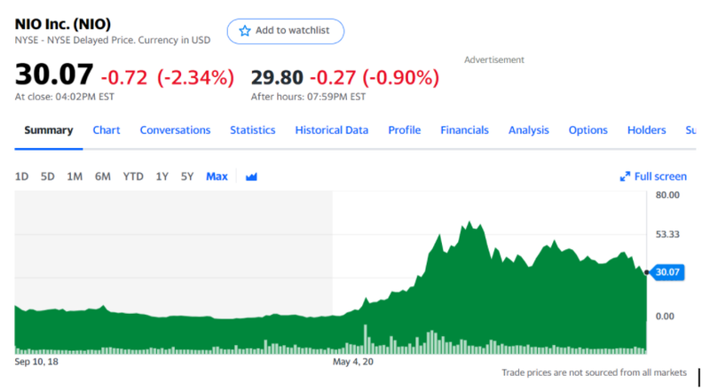
Task: Go to the Statistics tab
Action: point(253,130)
